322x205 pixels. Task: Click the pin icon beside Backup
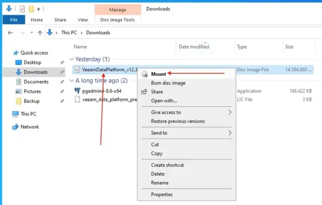[62, 101]
